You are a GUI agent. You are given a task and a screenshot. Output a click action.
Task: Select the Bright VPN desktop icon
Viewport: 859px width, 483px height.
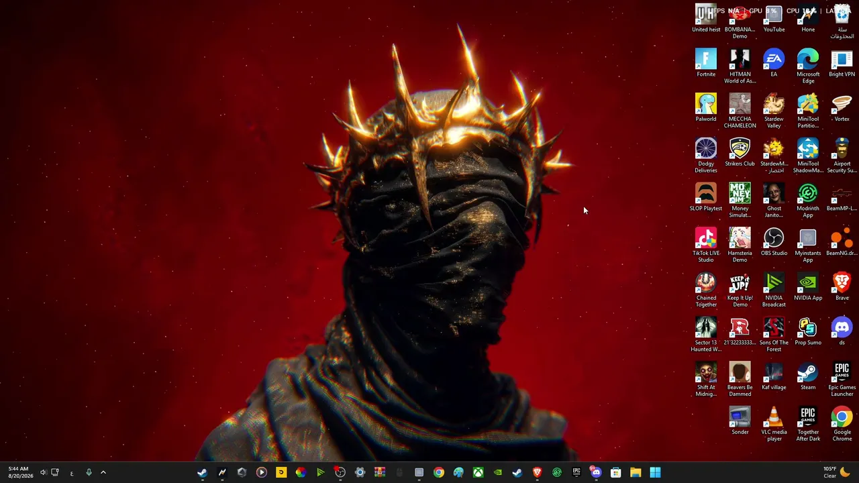(x=842, y=63)
